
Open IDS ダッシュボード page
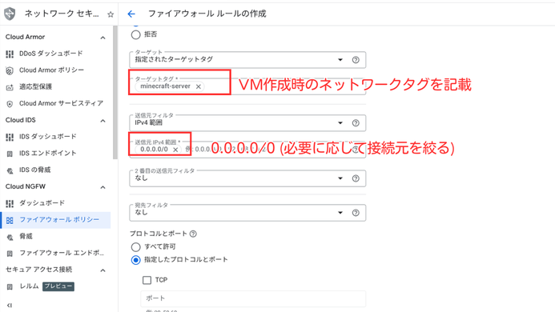48,137
